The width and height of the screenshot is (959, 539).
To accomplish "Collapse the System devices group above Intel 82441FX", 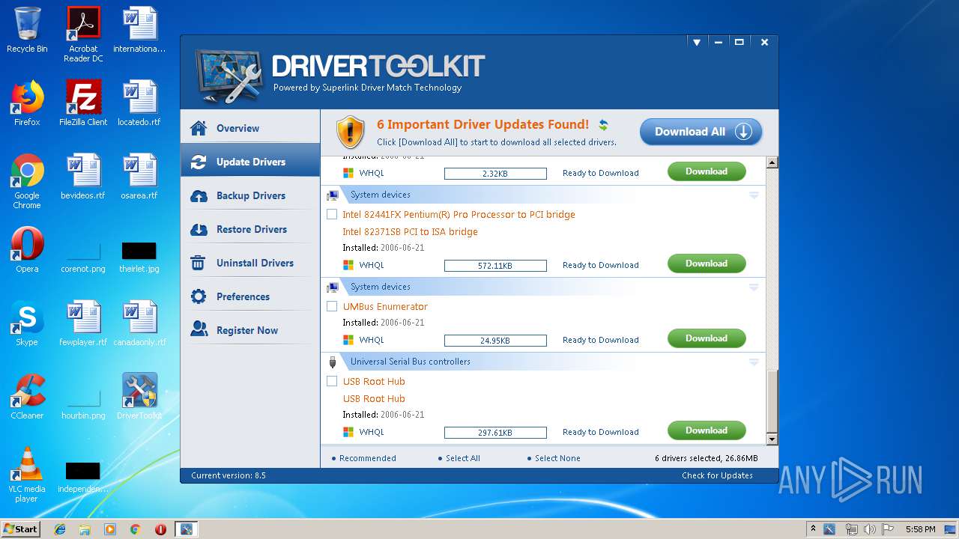I will 754,195.
